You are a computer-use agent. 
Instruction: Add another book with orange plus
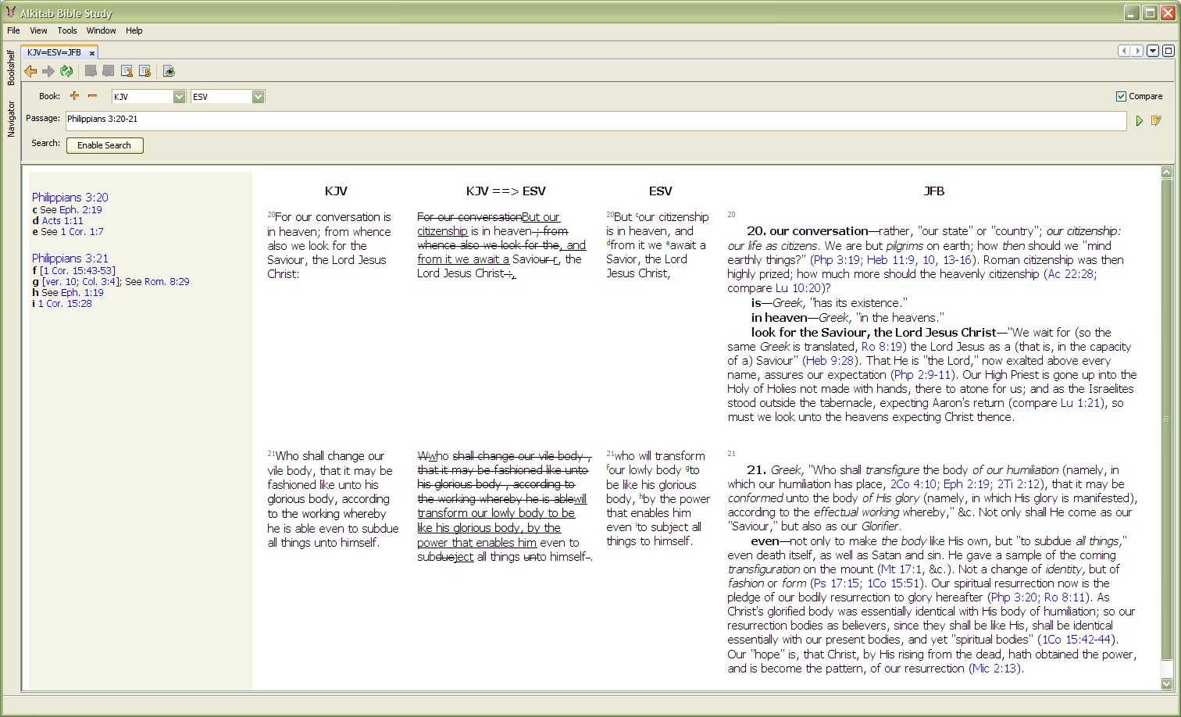coord(74,96)
